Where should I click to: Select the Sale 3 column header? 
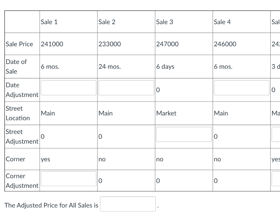point(165,22)
